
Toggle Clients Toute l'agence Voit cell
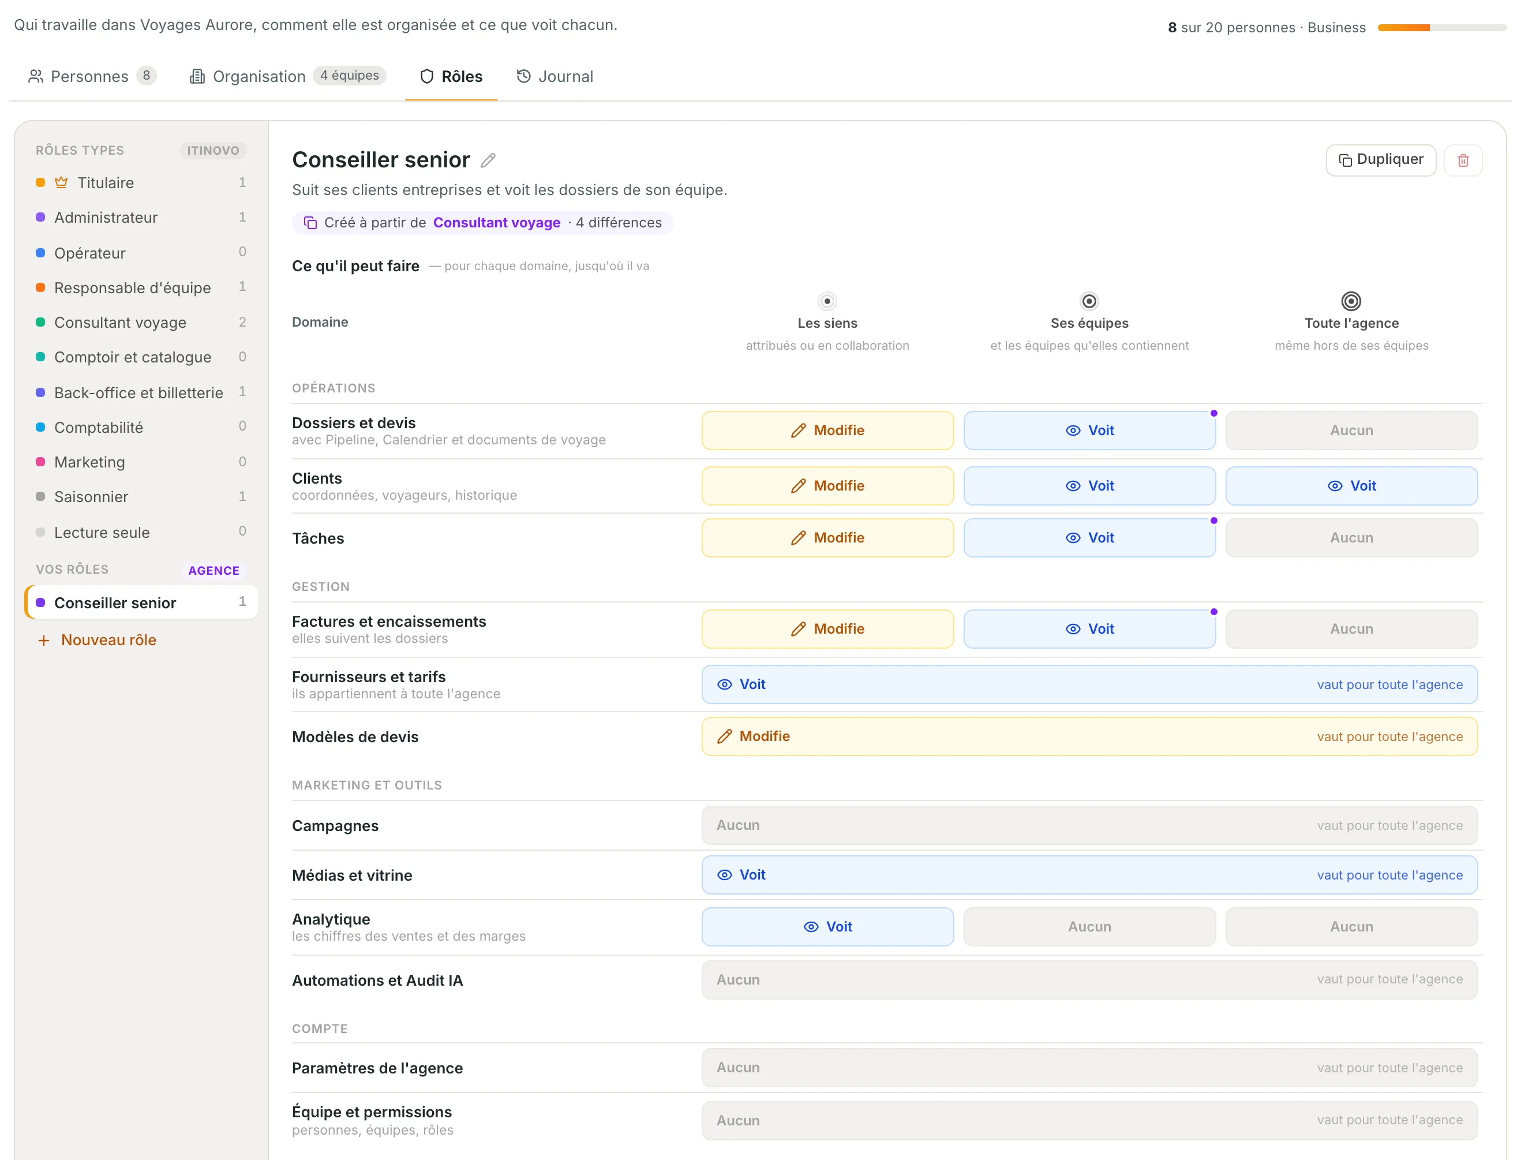click(x=1351, y=485)
